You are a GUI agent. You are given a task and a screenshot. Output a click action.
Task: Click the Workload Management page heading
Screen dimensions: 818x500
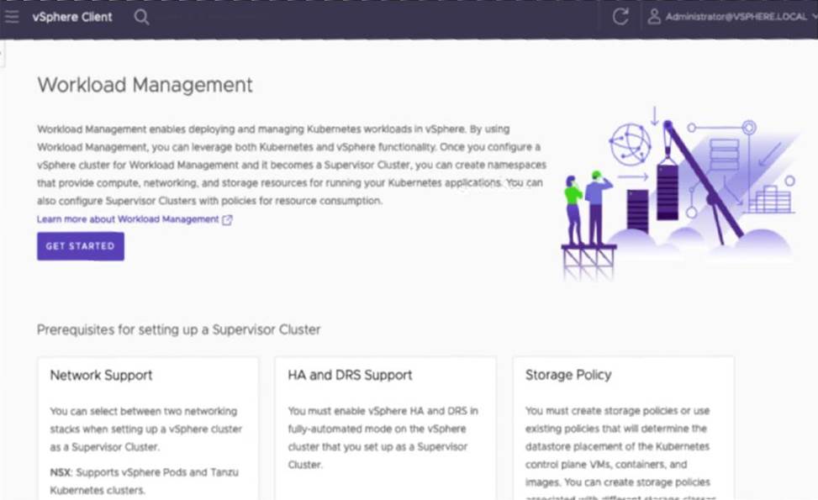(145, 85)
